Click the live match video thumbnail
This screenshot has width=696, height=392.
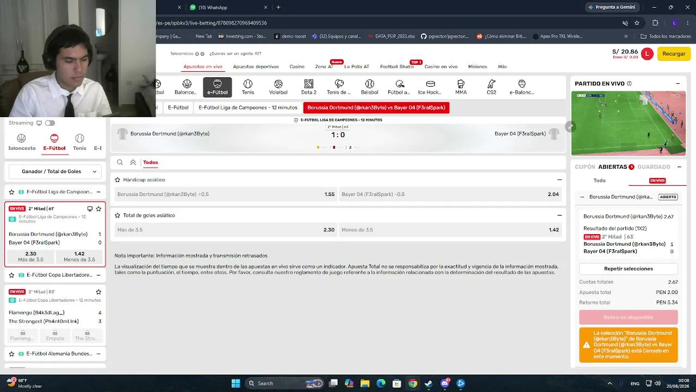click(629, 124)
